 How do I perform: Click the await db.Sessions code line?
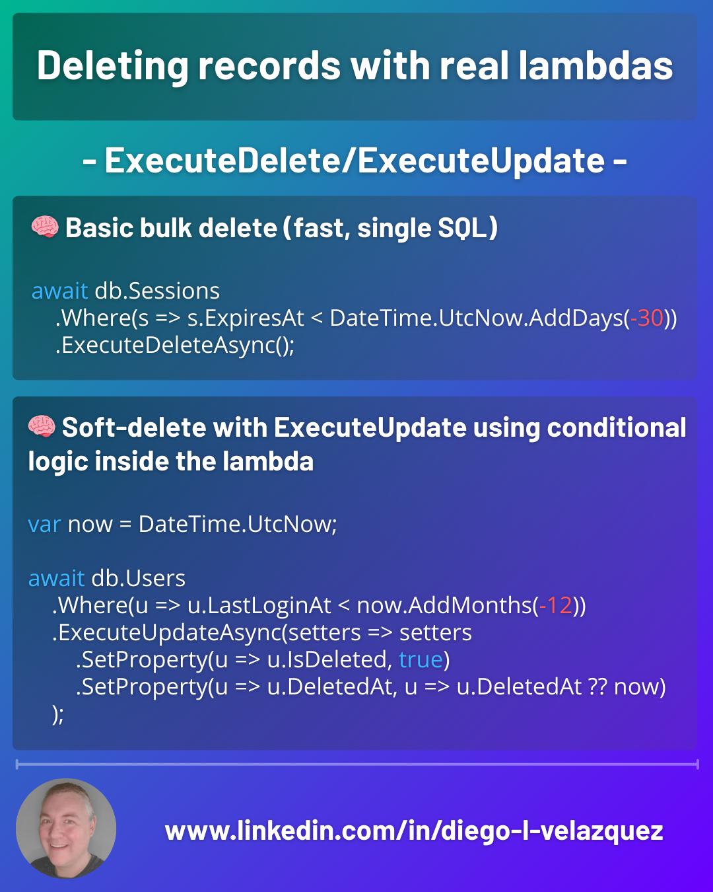(125, 291)
